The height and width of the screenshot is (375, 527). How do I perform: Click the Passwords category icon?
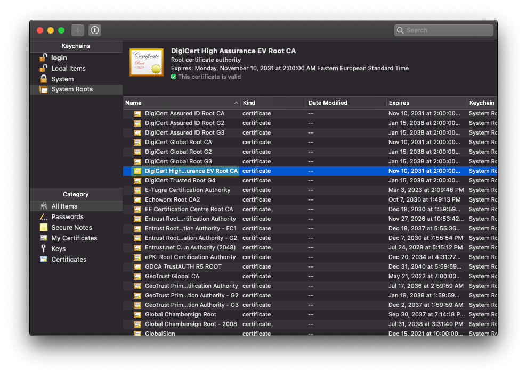click(43, 217)
